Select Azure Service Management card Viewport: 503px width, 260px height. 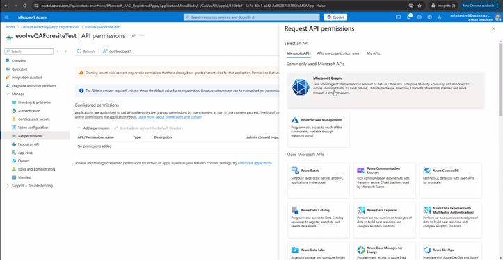point(319,130)
